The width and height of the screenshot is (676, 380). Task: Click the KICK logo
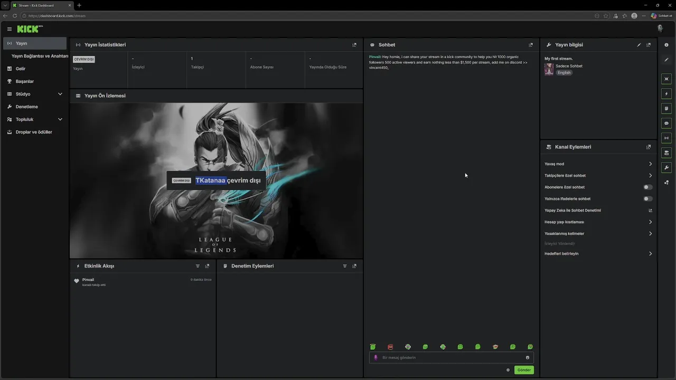tap(29, 29)
